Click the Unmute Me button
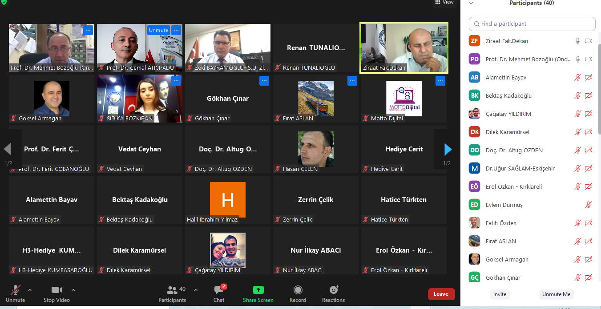The image size is (601, 309). pyautogui.click(x=556, y=294)
